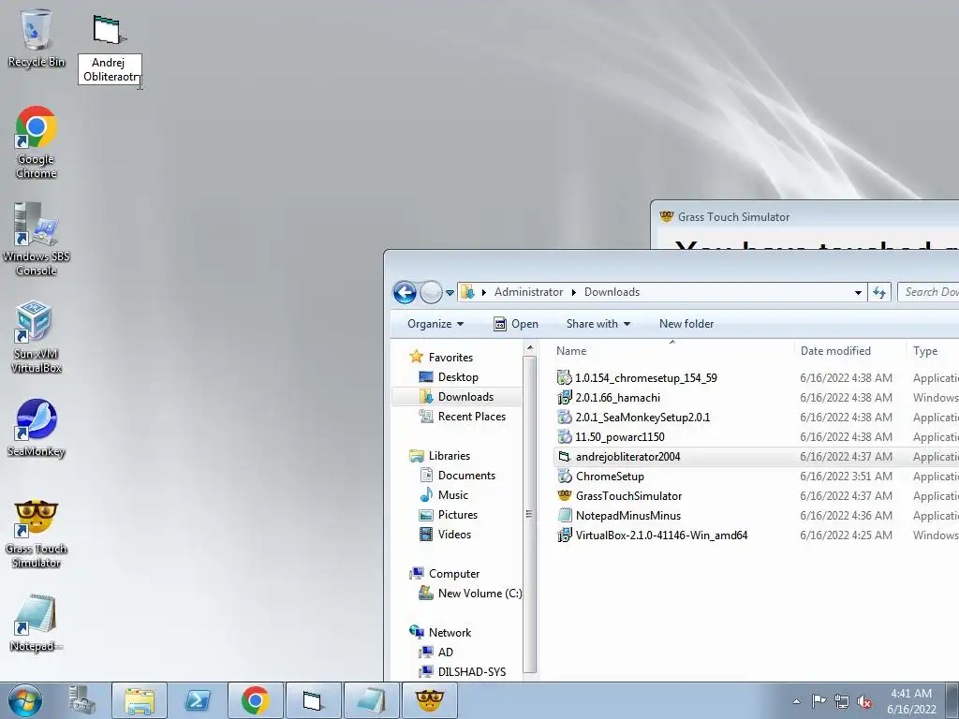Switch to Windows Explorer taskbar button
This screenshot has height=719, width=959.
(140, 700)
